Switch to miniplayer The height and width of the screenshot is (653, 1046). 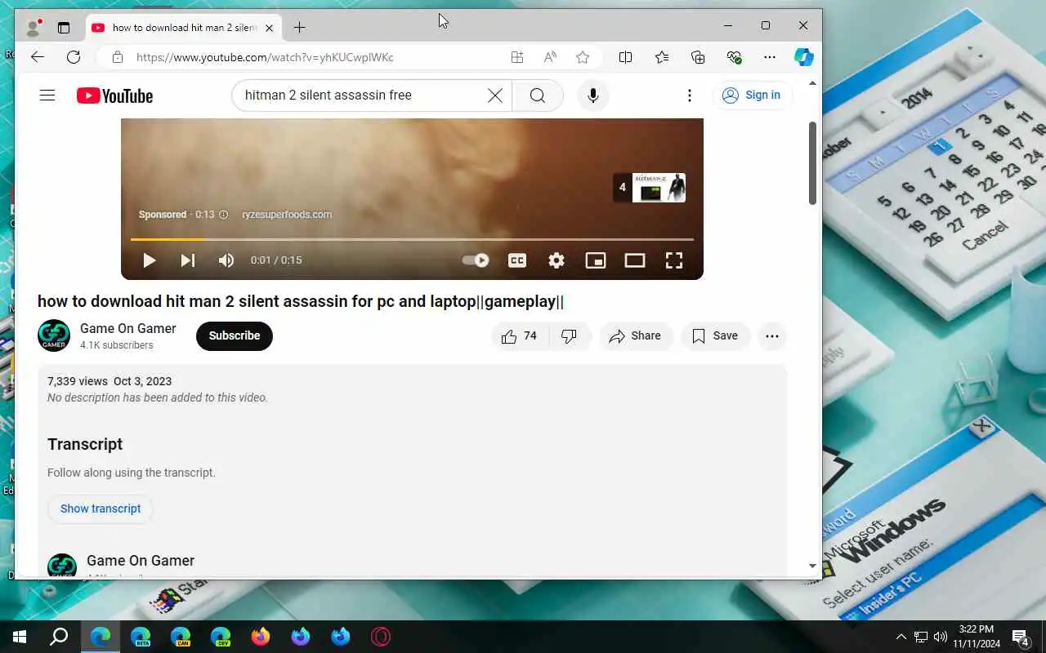(596, 260)
